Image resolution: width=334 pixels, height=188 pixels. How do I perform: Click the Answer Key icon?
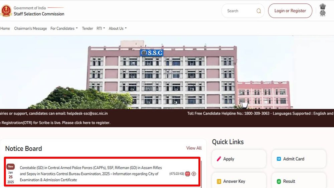219,181
